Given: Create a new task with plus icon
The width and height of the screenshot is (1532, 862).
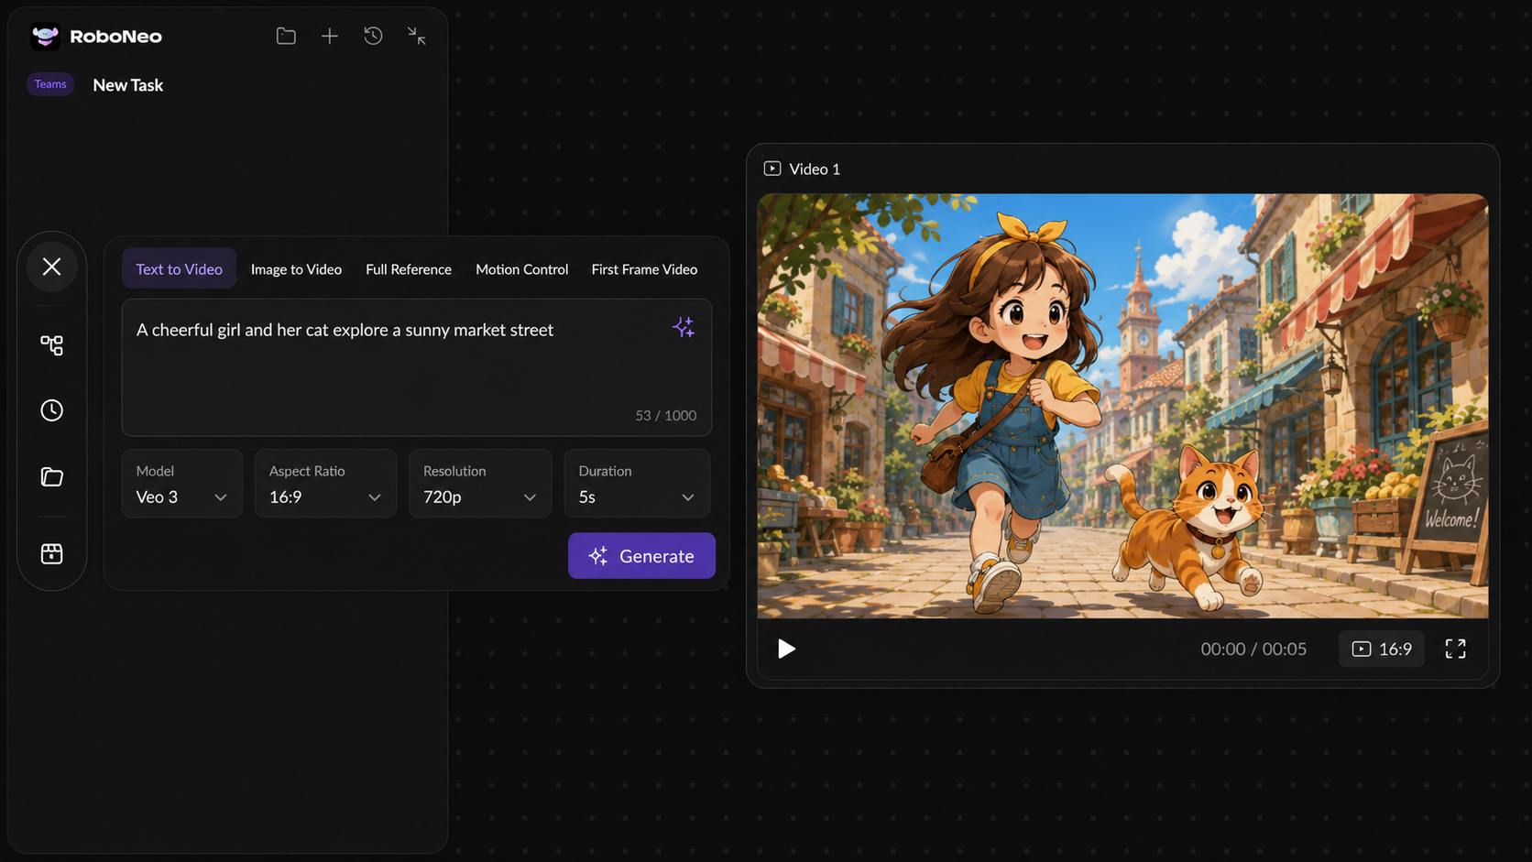Looking at the screenshot, I should point(330,36).
